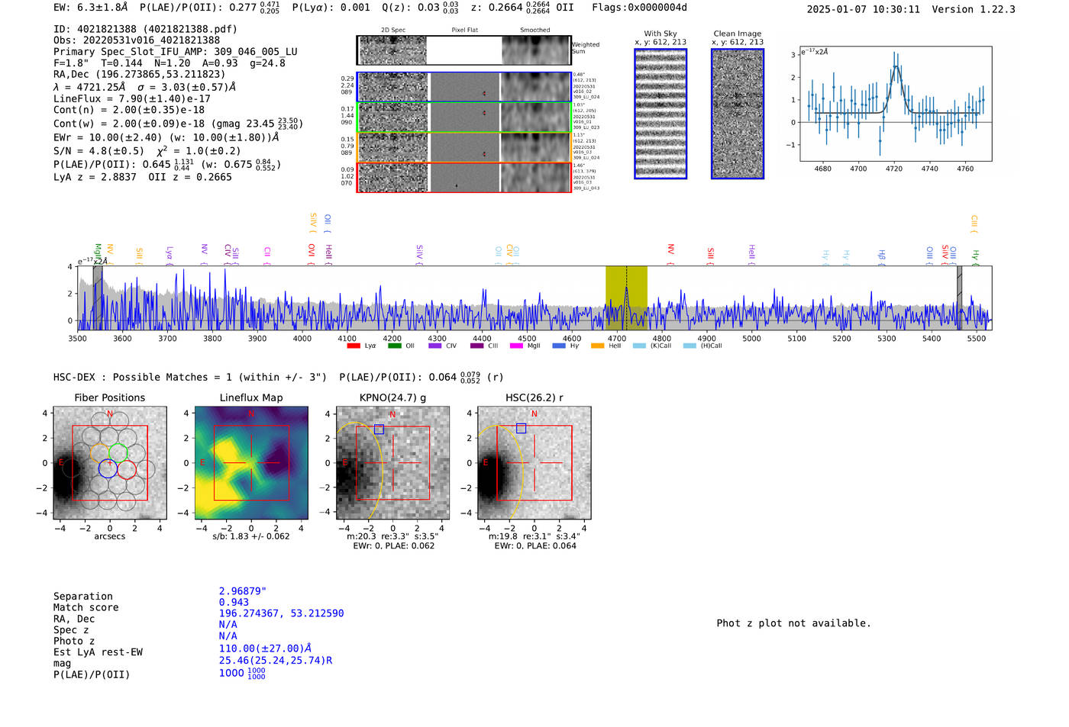This screenshot has width=1069, height=727.
Task: Click the LyA z = 2.8837 text
Action: point(95,177)
